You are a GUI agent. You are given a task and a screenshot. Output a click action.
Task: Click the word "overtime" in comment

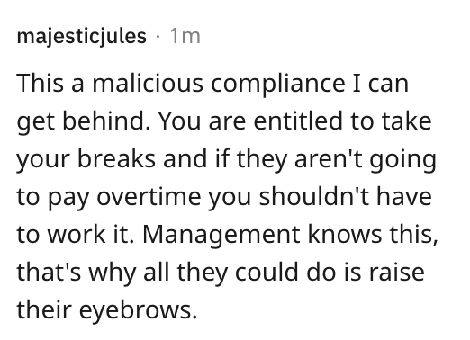pos(149,196)
